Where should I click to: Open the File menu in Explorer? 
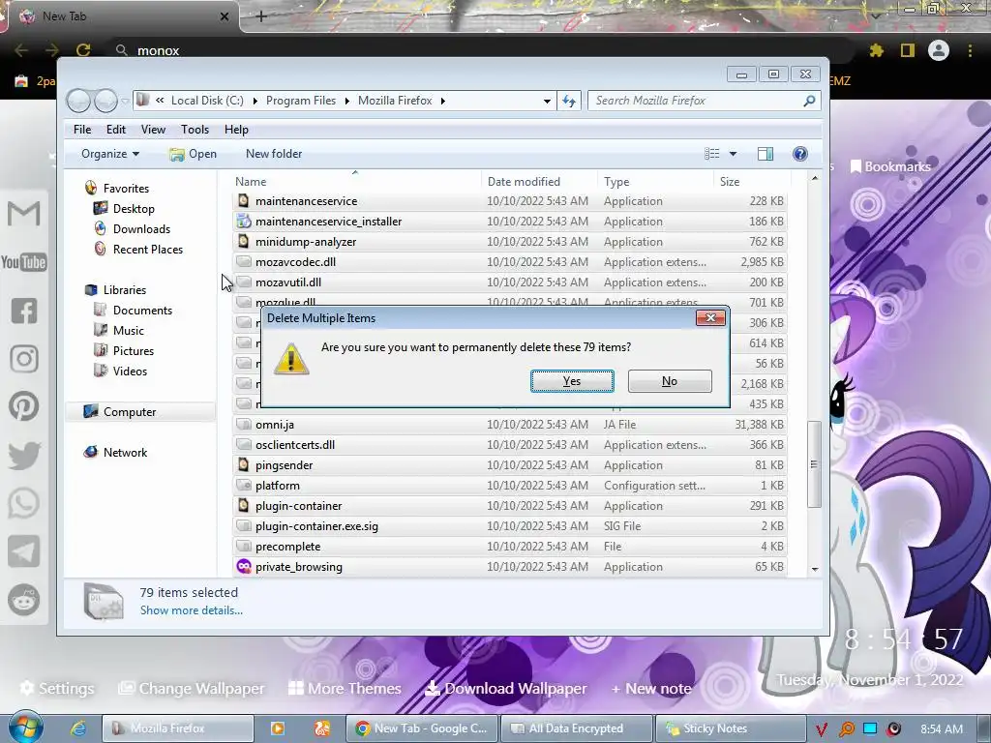(82, 130)
